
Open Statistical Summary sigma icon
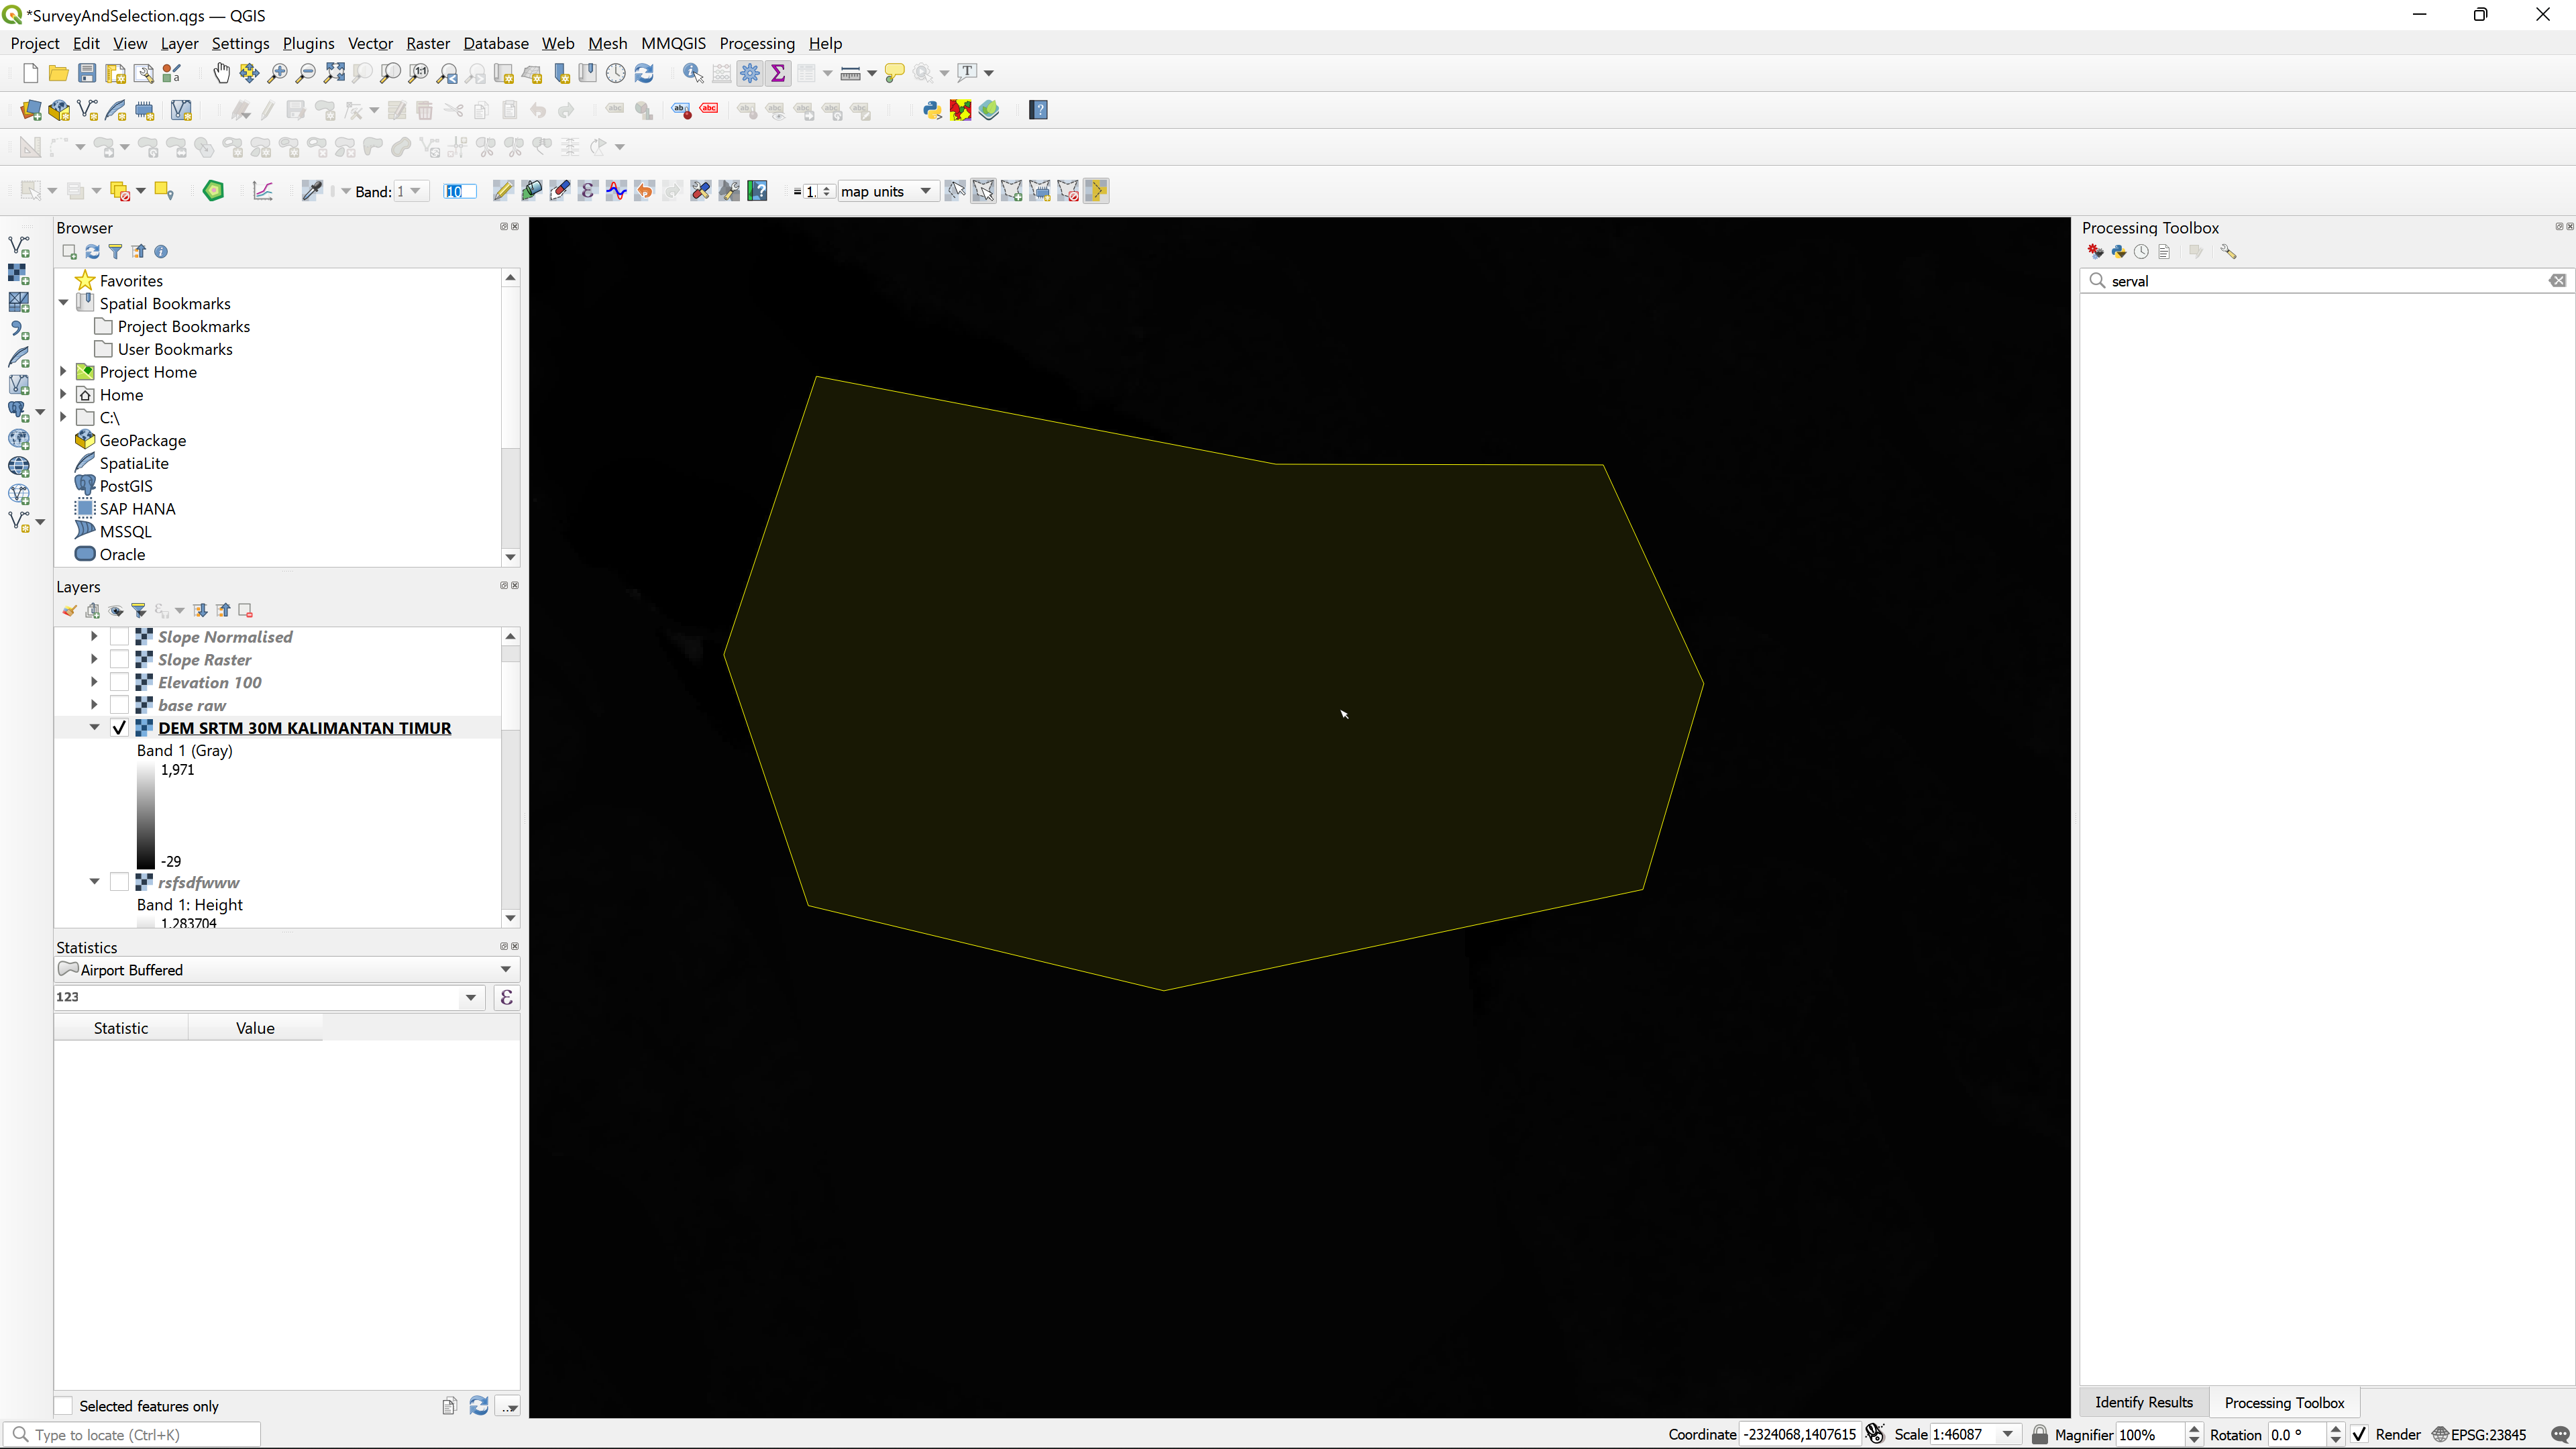tap(778, 73)
